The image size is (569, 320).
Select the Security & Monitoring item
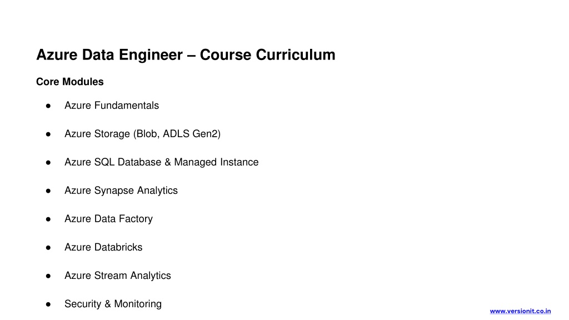pos(113,304)
